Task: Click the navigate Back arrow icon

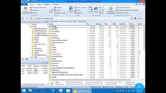Action: point(23,18)
